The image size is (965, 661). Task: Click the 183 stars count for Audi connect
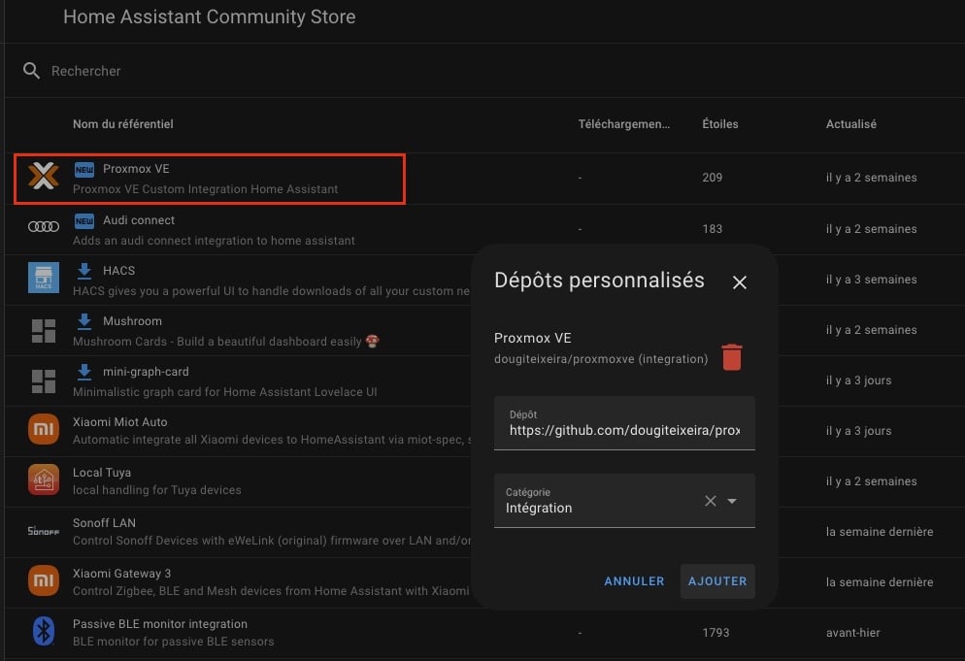coord(712,228)
